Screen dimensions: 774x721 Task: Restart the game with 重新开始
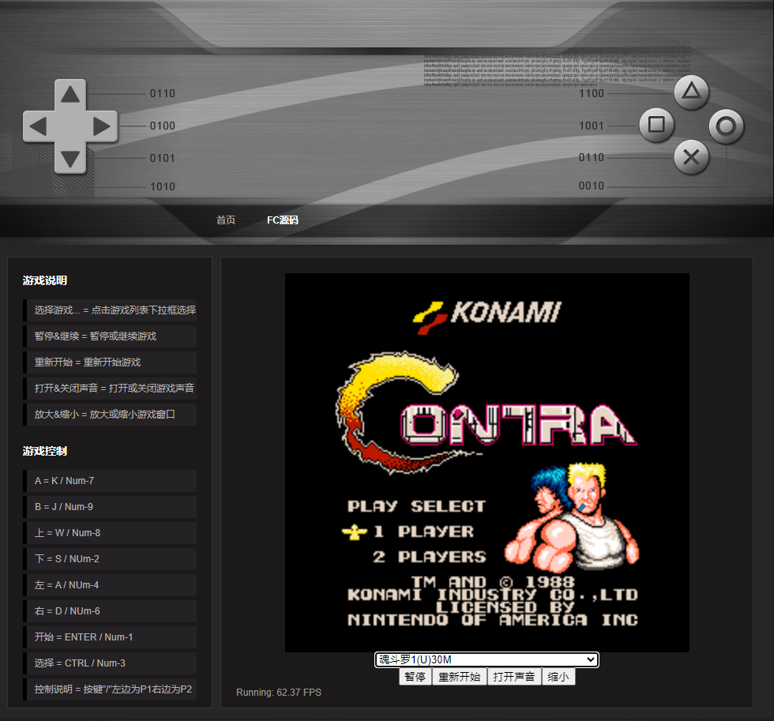459,677
